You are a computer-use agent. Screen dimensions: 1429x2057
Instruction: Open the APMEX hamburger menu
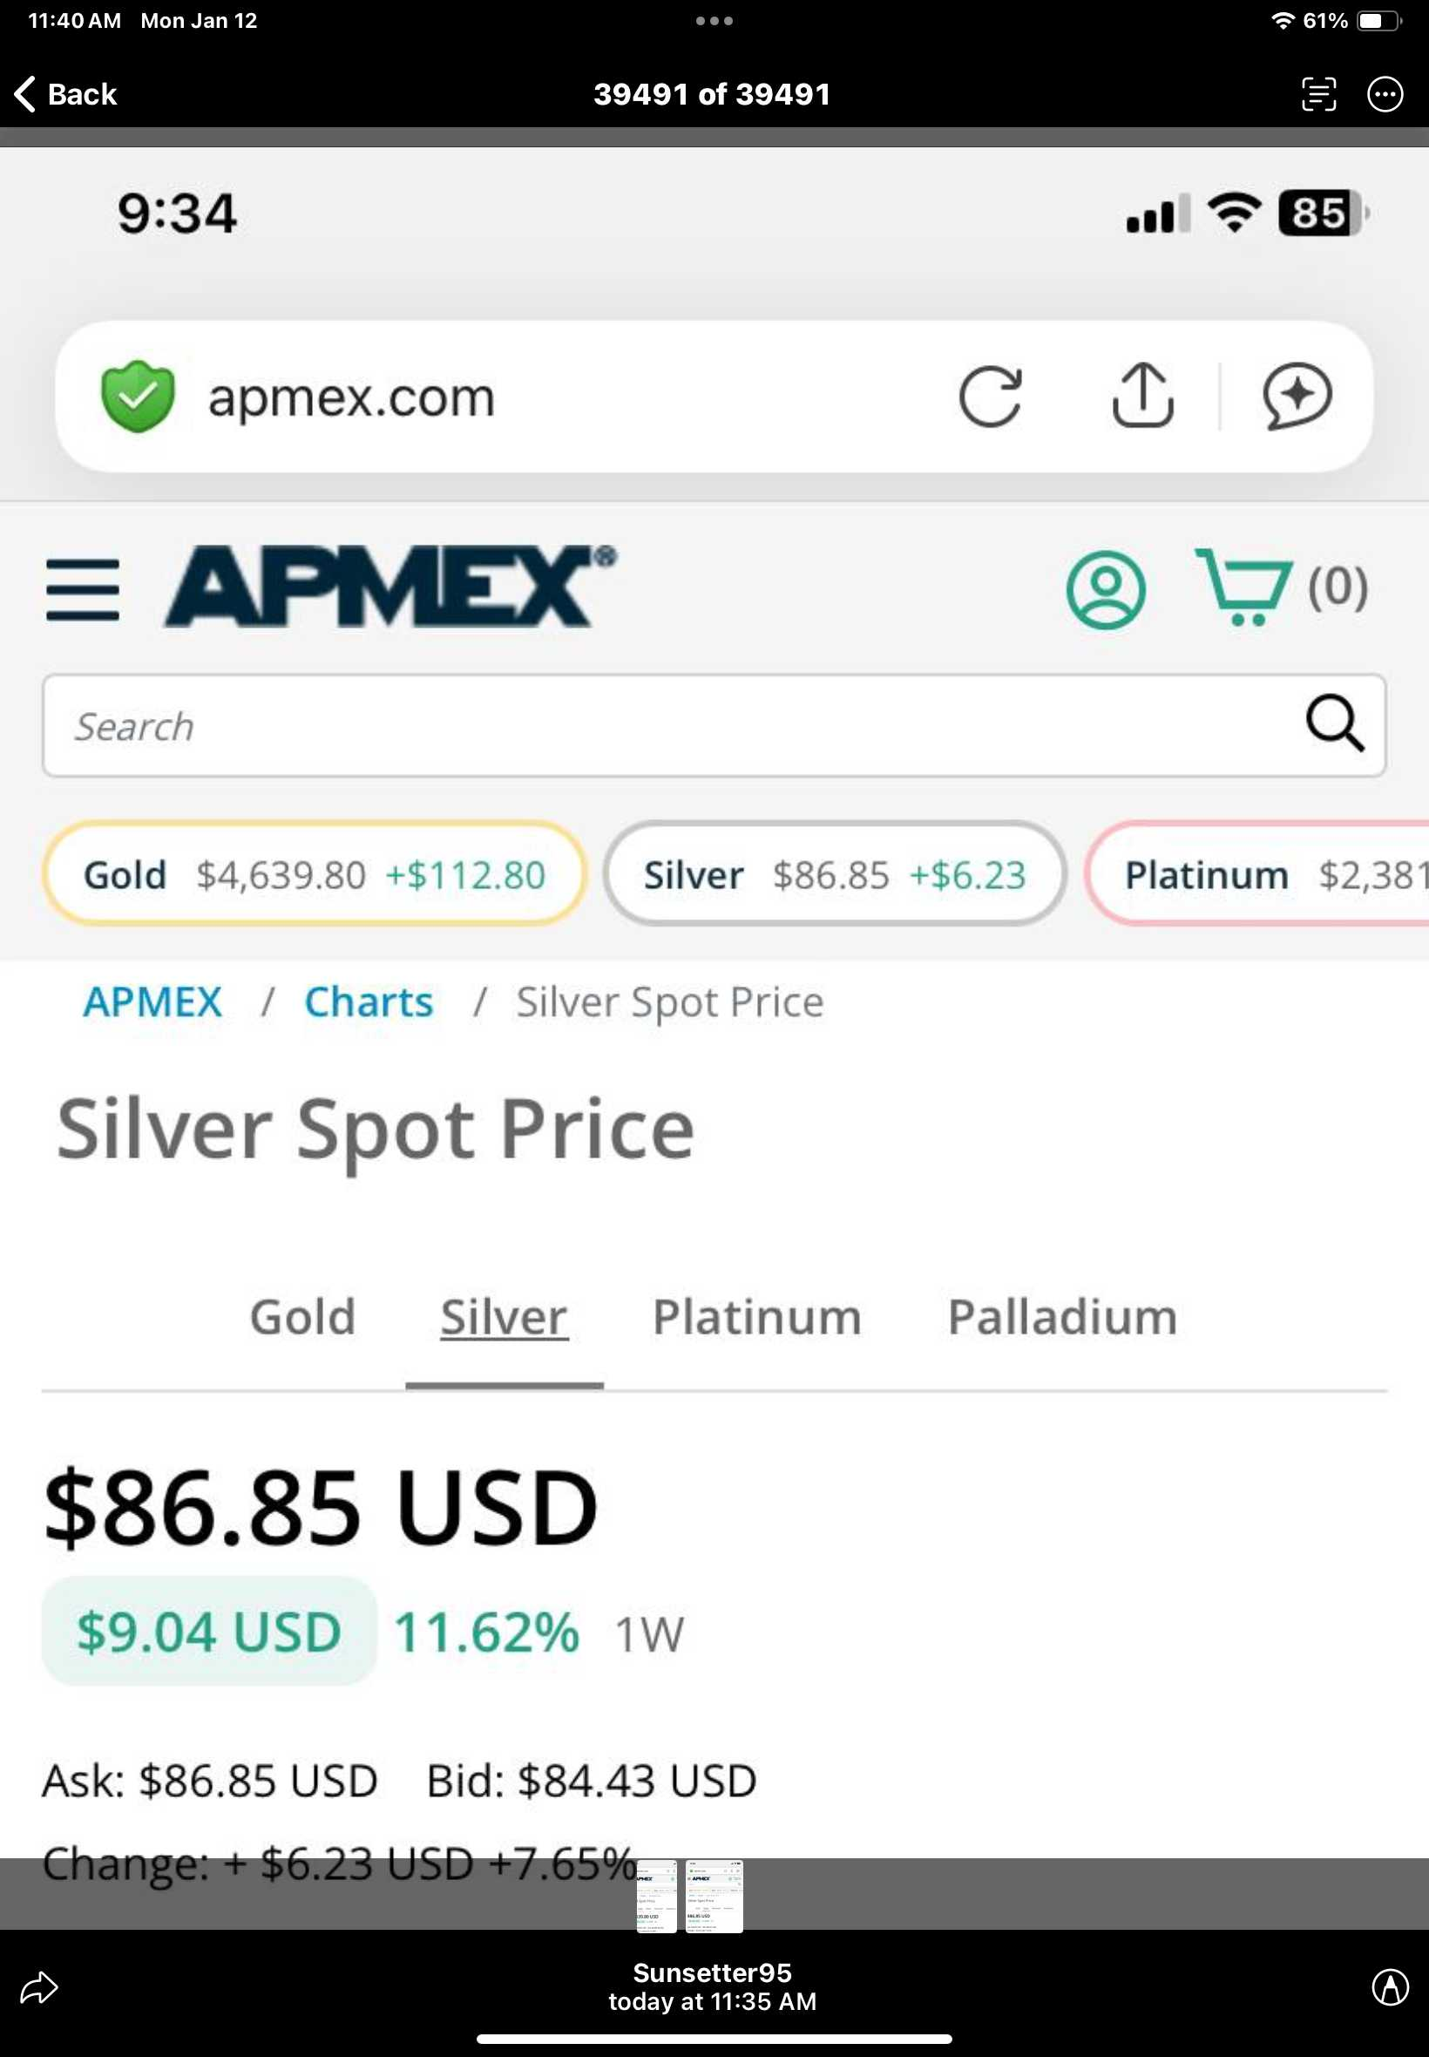(83, 589)
